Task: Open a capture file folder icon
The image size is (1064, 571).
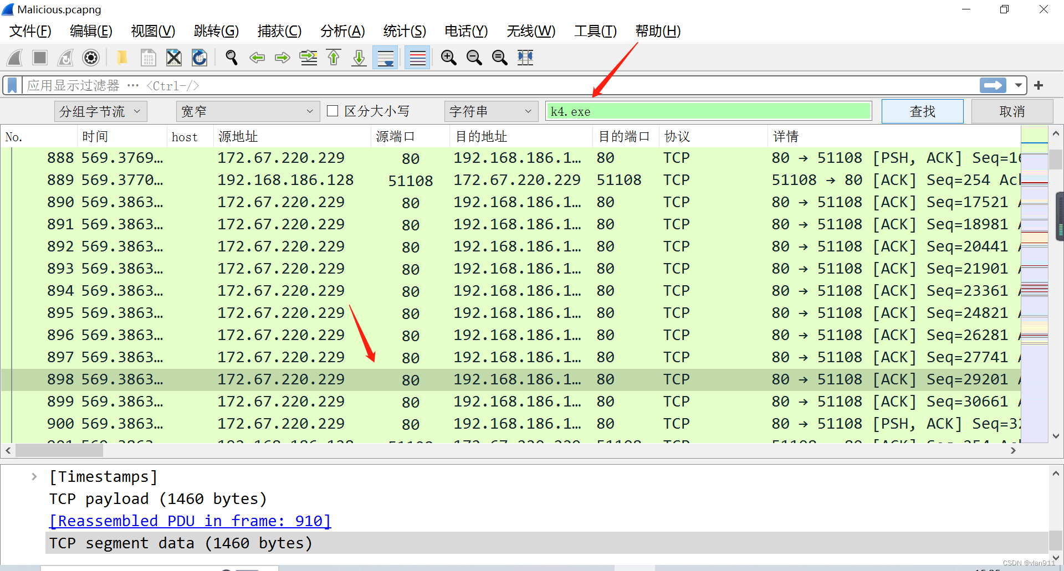Action: tap(122, 58)
